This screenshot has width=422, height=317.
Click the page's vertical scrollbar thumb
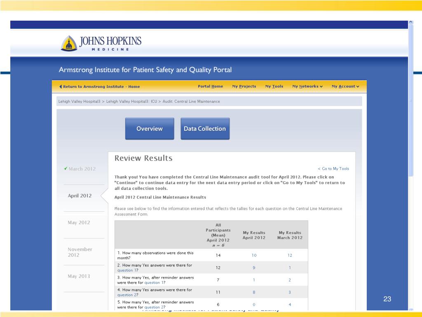point(411,100)
